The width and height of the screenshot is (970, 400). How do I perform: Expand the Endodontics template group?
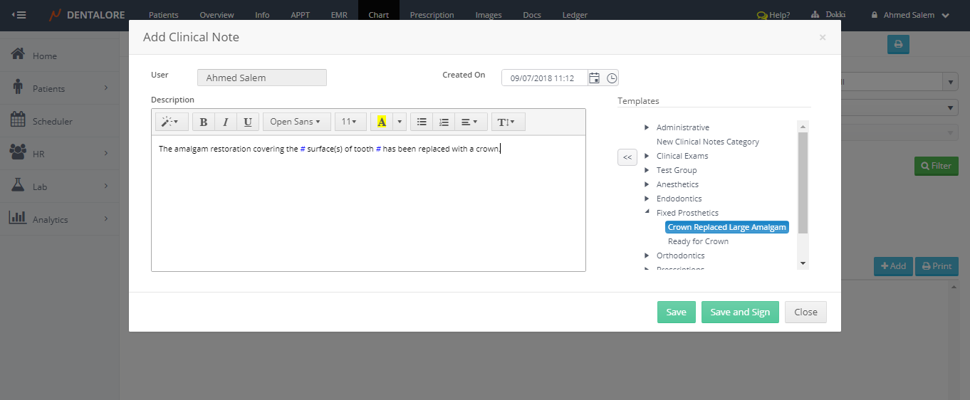click(647, 199)
